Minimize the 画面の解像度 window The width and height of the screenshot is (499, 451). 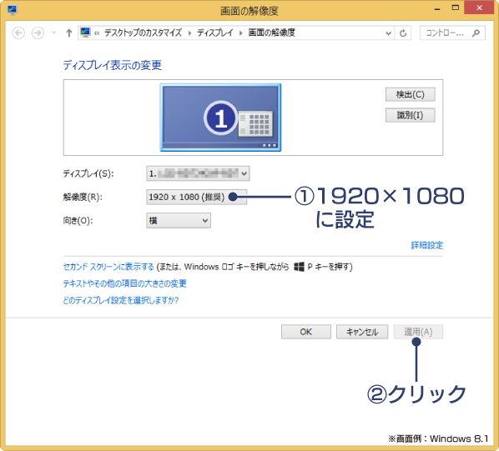tap(437, 8)
